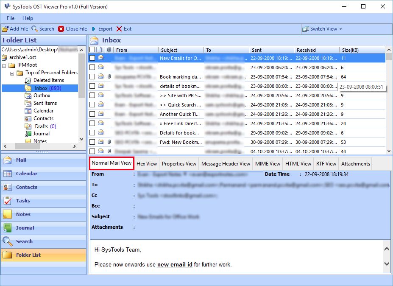Check the Fwd: New Bookm... row checkbox
The height and width of the screenshot is (286, 393).
pos(92,142)
